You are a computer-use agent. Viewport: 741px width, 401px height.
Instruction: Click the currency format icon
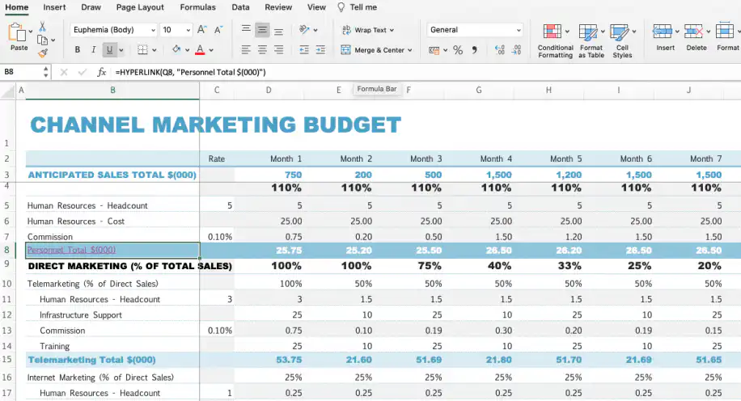pos(434,50)
